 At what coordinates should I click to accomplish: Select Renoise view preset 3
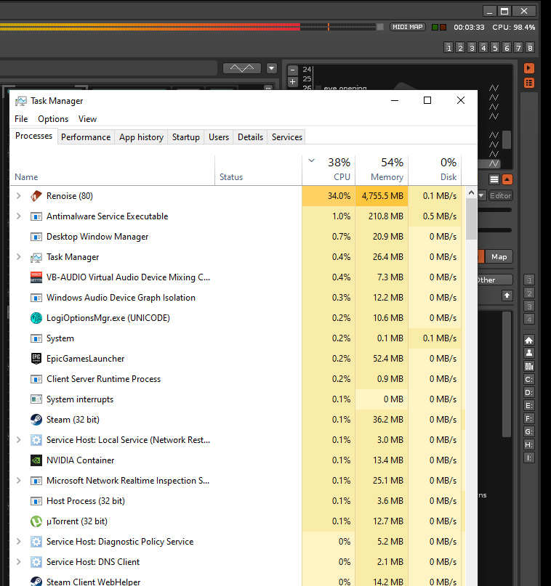[472, 47]
